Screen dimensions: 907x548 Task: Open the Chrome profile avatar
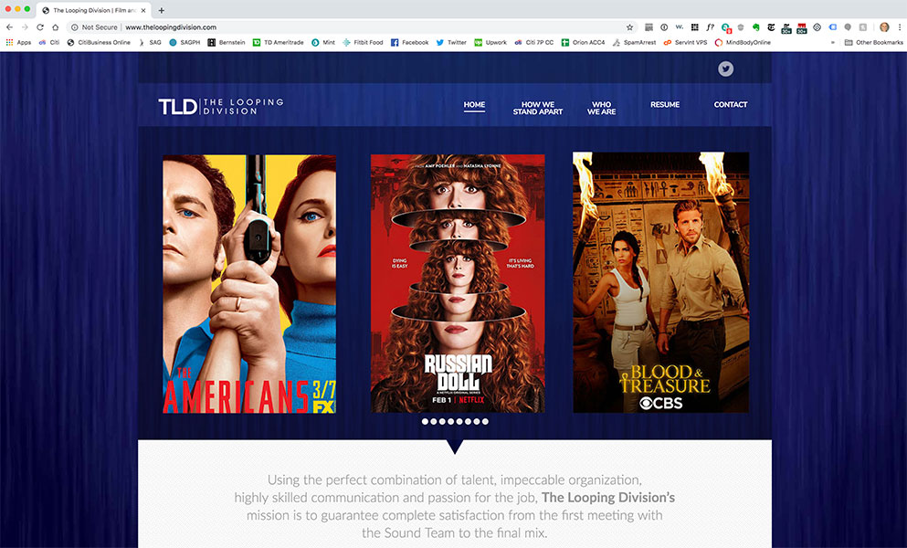(884, 27)
